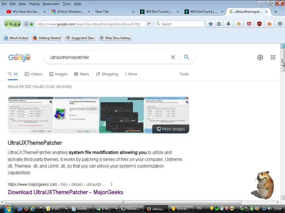Open the Help menu
This screenshot has height=213, width=285.
78,4
